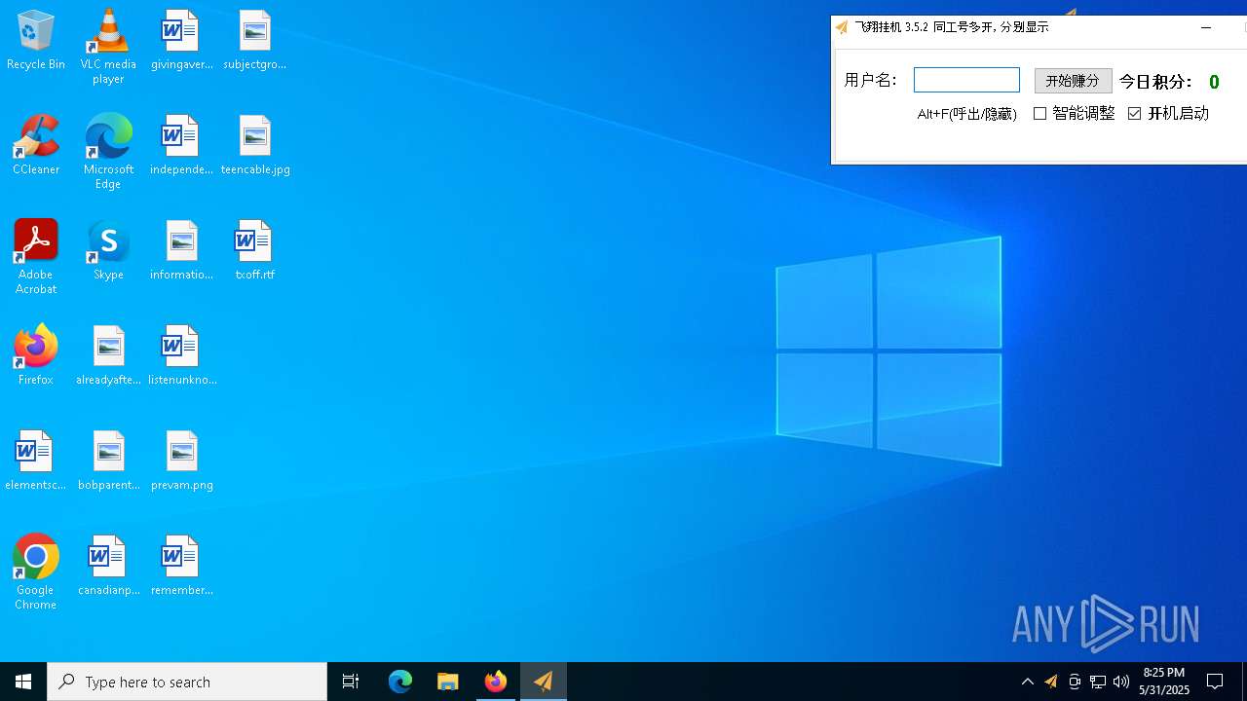Click the 今日积分 score value 0
Viewport: 1247px width, 701px height.
coord(1214,82)
